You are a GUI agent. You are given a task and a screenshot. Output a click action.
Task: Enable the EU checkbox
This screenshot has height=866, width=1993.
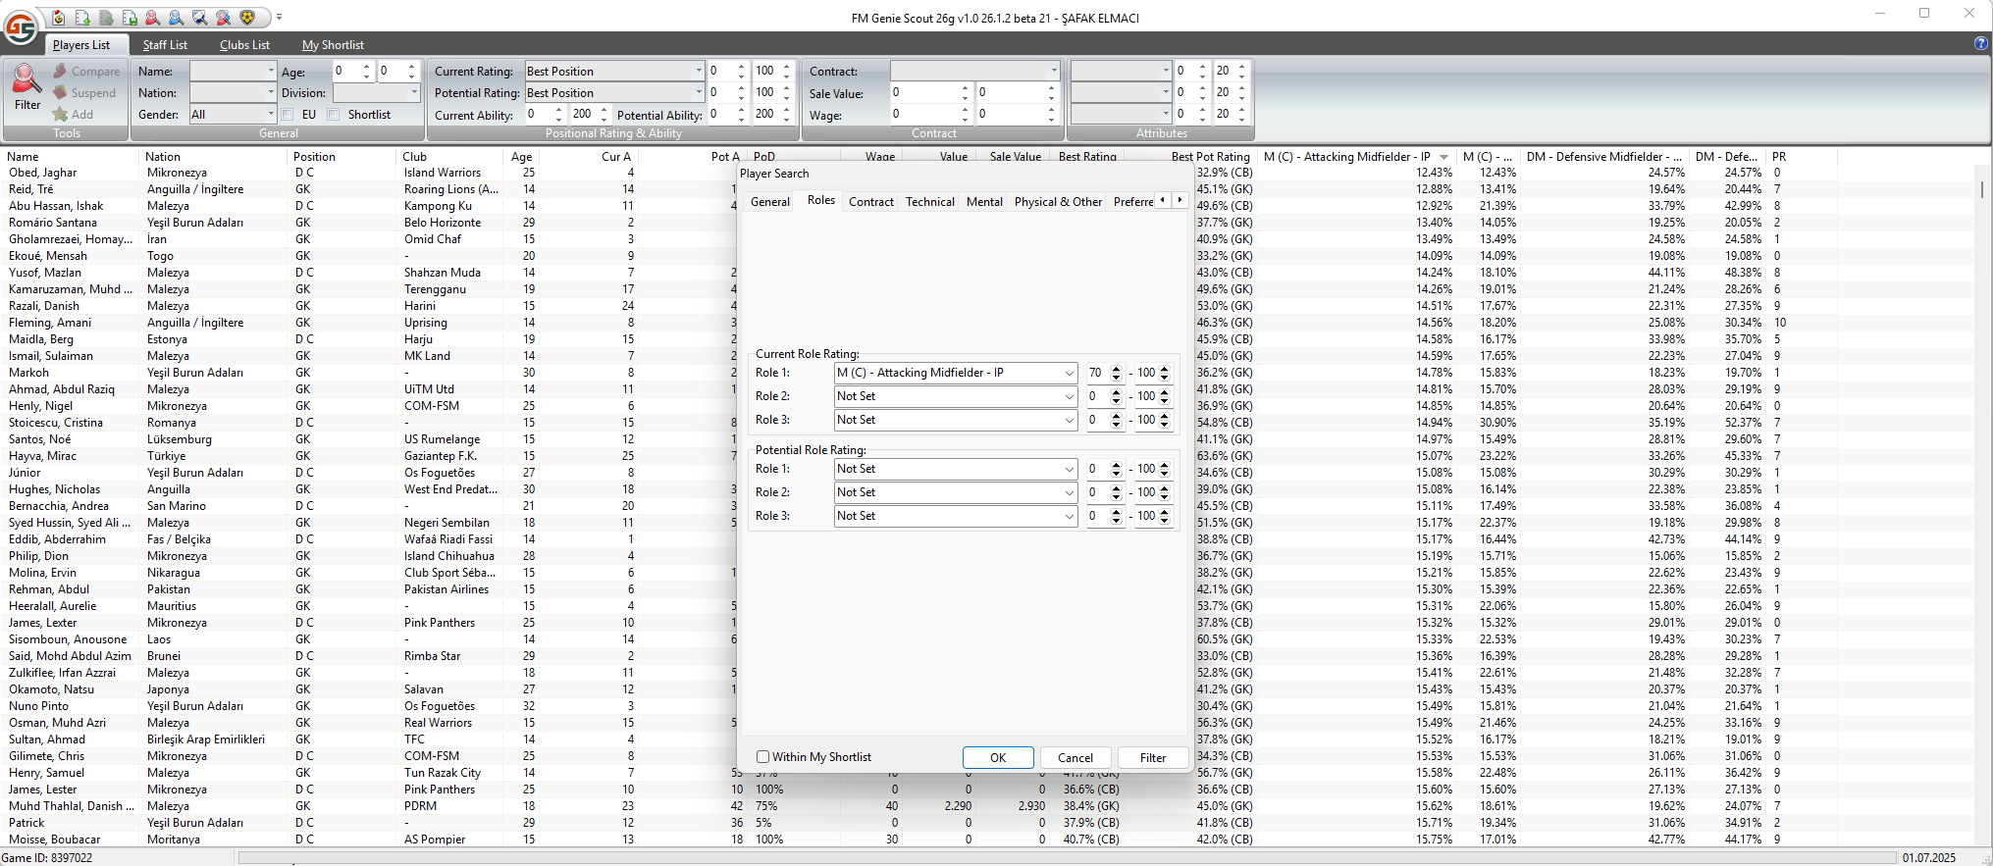(x=288, y=115)
